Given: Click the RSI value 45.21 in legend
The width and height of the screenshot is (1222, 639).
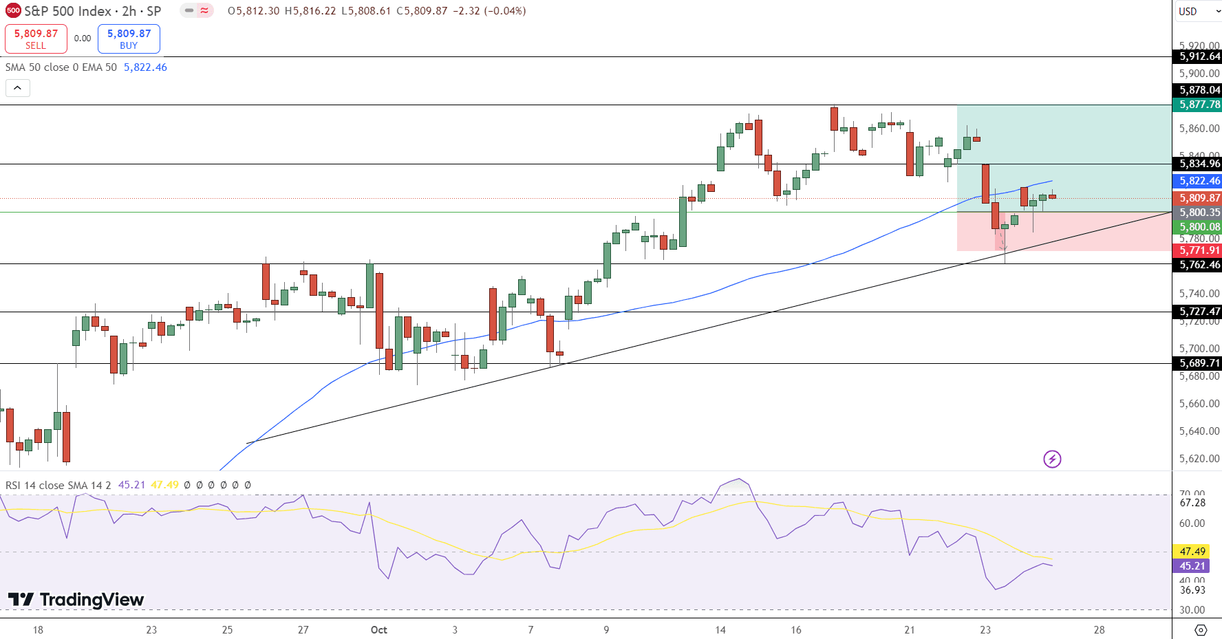Looking at the screenshot, I should [131, 485].
